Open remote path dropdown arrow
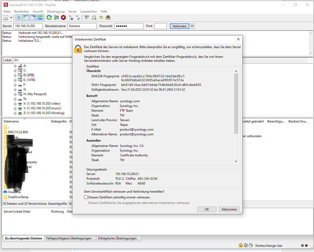 tap(311, 60)
